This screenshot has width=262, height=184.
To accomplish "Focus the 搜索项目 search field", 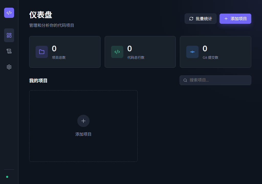I will [x=215, y=80].
